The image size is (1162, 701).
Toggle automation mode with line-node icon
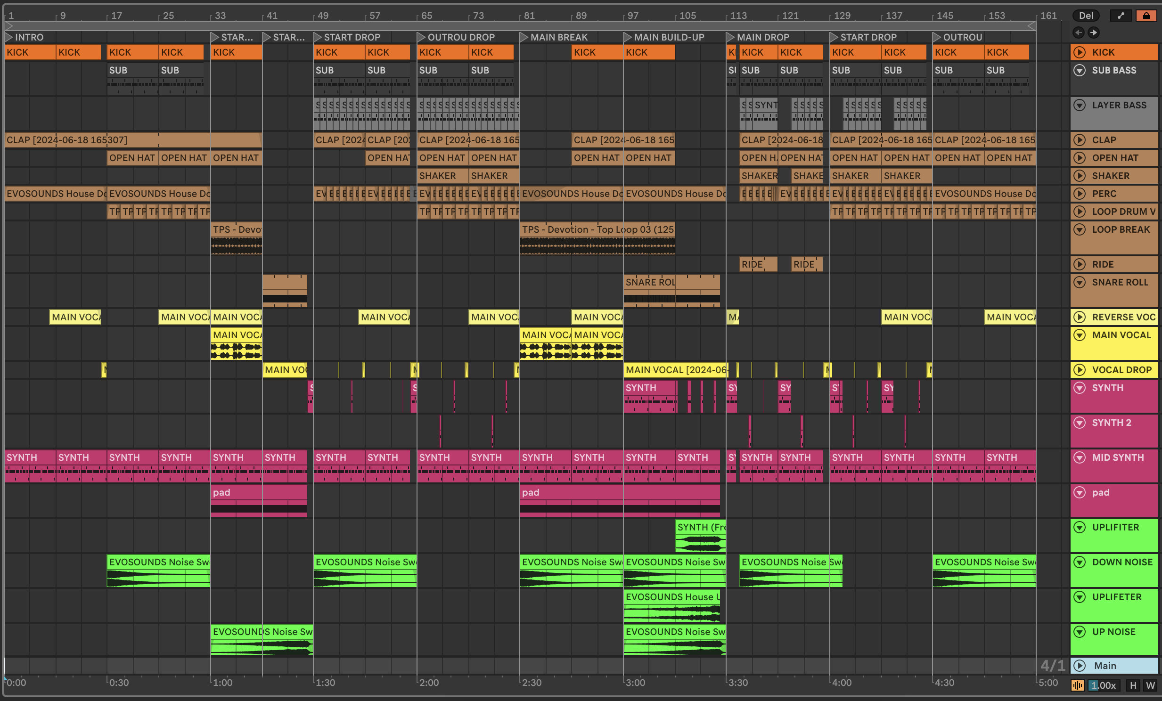tap(1121, 16)
